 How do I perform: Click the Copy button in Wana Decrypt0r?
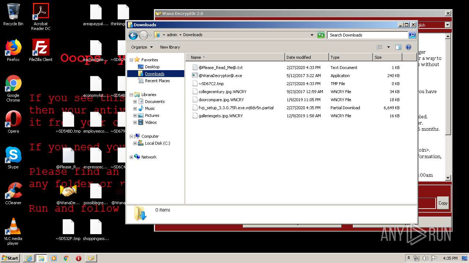443,203
